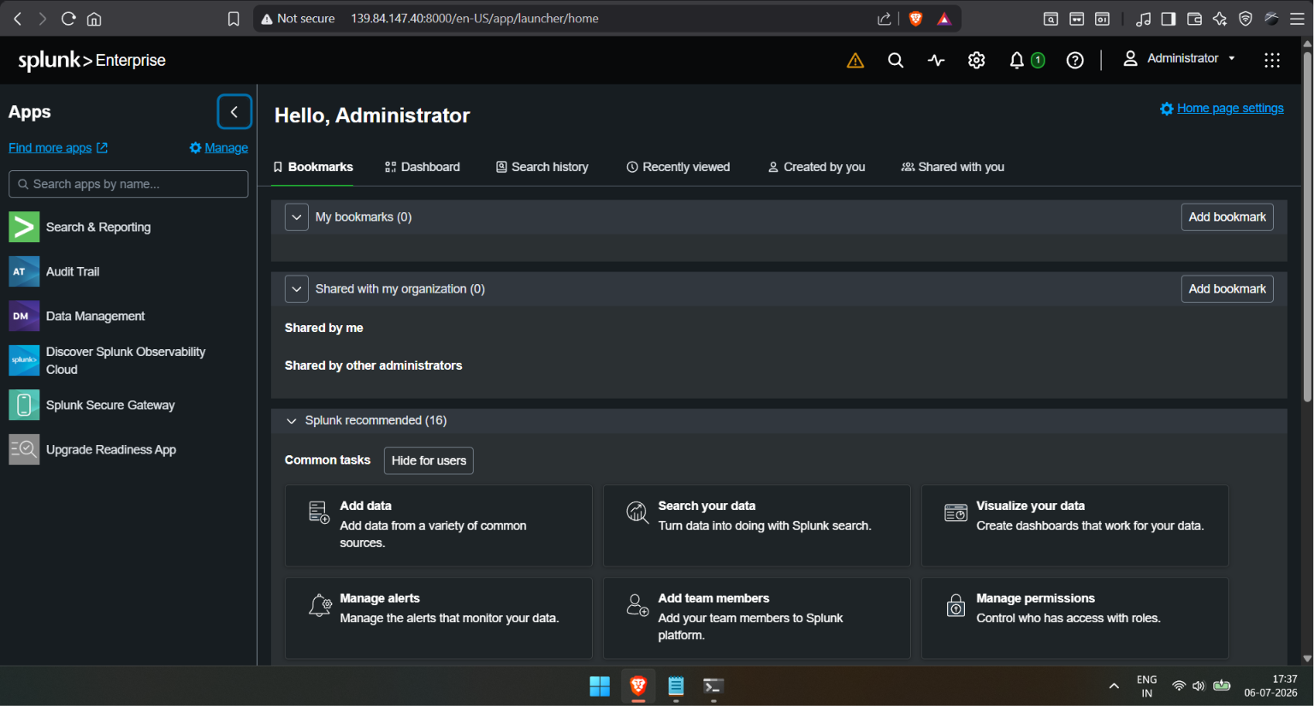Click the Visualize your data card icon
The image size is (1314, 706).
[956, 513]
